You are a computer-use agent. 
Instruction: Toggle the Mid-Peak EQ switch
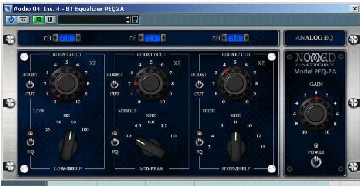[x=115, y=142]
